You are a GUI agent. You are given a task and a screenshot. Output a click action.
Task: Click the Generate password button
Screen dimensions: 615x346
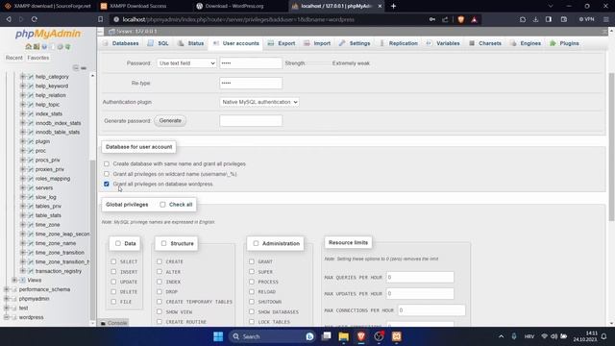click(x=170, y=121)
